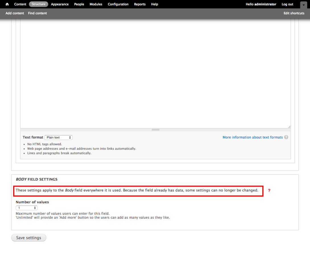The height and width of the screenshot is (256, 310).
Task: Open the Appearance menu
Action: pos(60,4)
